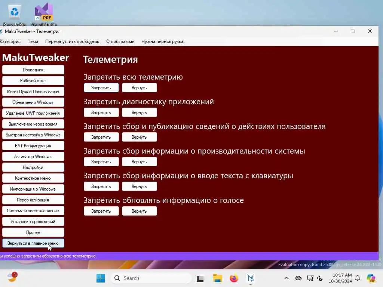Click Запретить for сведений о действиях пользователя

[x=101, y=137]
